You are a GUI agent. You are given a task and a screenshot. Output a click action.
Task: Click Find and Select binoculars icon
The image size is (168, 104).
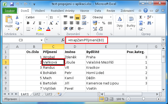(x=149, y=23)
